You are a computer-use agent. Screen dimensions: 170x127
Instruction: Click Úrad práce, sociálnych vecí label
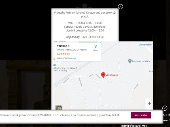(66, 69)
